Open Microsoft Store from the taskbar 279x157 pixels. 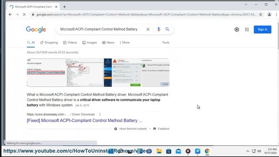pyautogui.click(x=169, y=151)
